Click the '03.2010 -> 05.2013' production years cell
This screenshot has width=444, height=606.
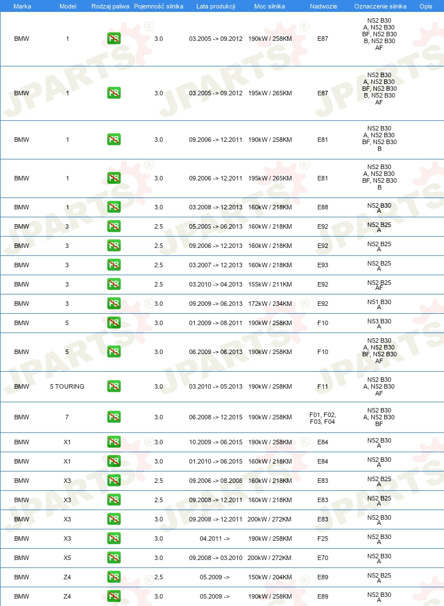[x=216, y=386]
